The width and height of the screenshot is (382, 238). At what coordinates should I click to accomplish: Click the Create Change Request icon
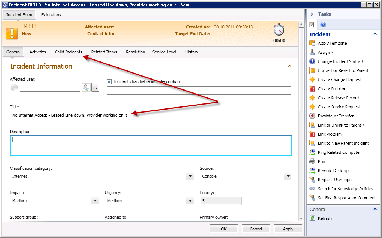(x=312, y=80)
